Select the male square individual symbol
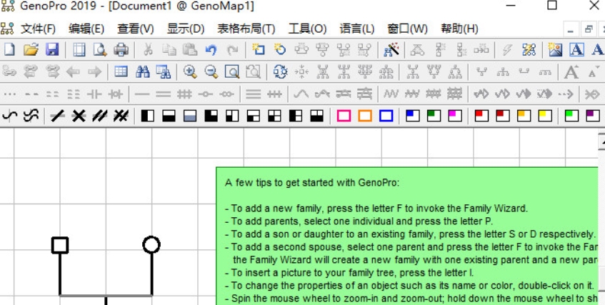Screen dimensions: 605x305 click(x=60, y=245)
